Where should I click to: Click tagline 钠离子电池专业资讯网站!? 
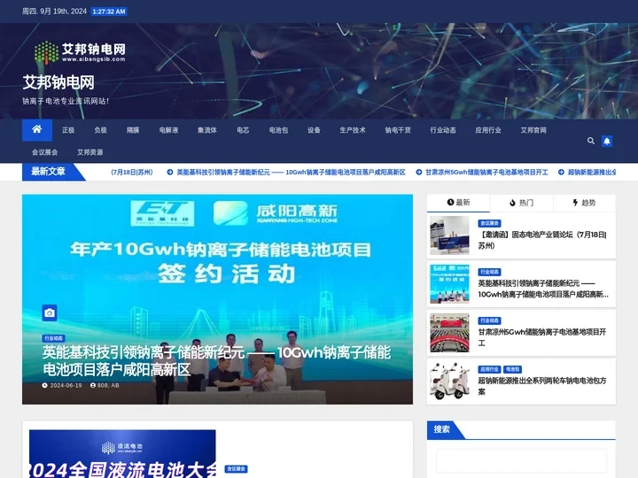tap(66, 101)
